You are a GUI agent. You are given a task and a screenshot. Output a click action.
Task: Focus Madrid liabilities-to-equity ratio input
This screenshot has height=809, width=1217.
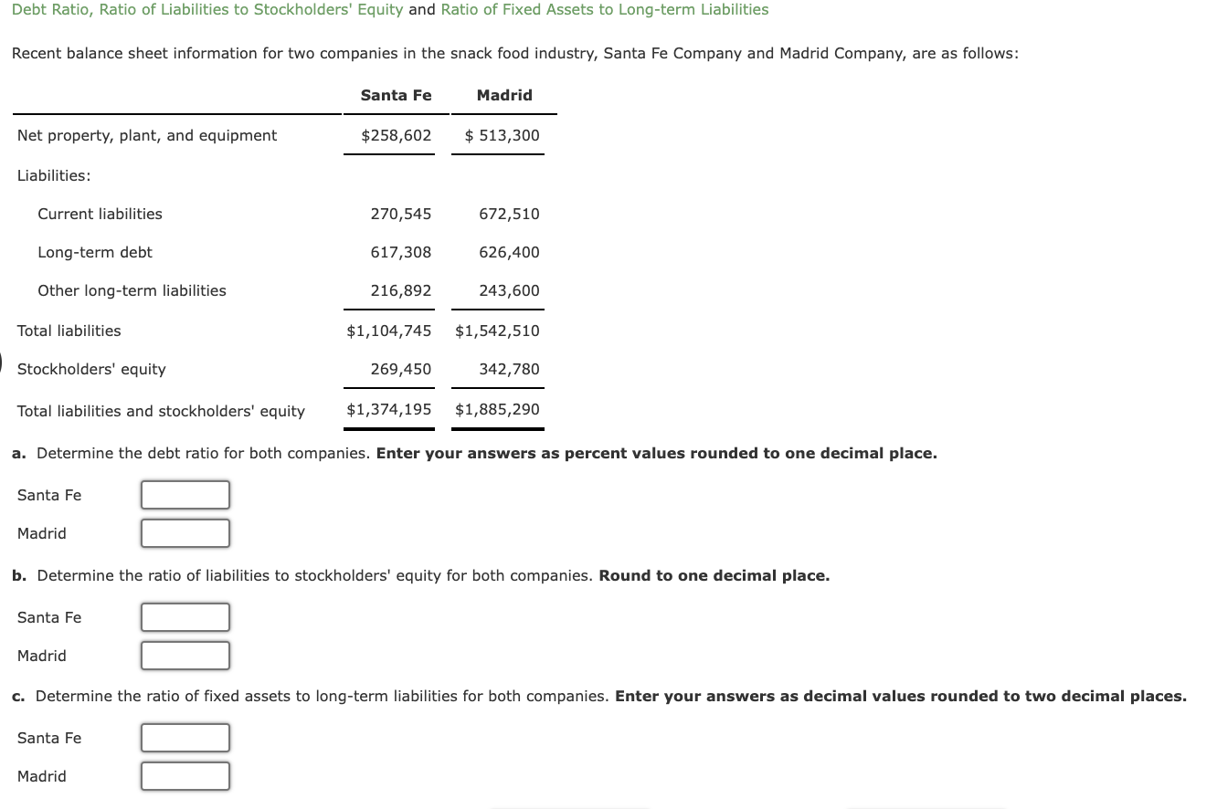(185, 656)
